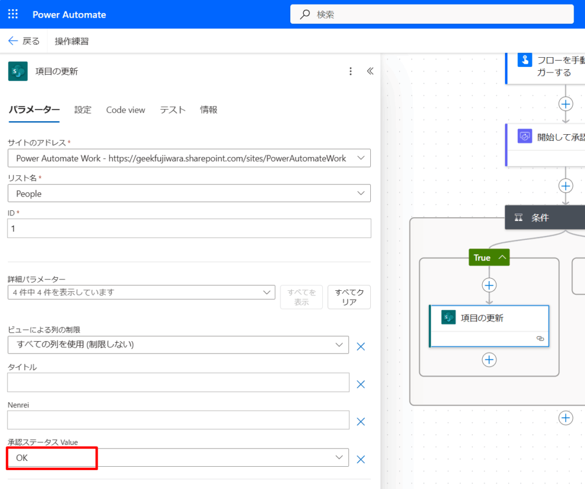Click the 項目の更新 panel title
The image size is (585, 489).
point(57,71)
